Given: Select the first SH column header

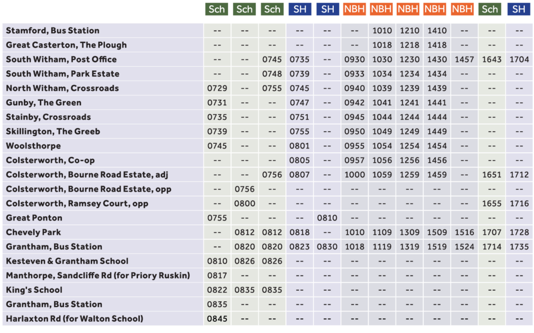Looking at the screenshot, I should pos(299,9).
